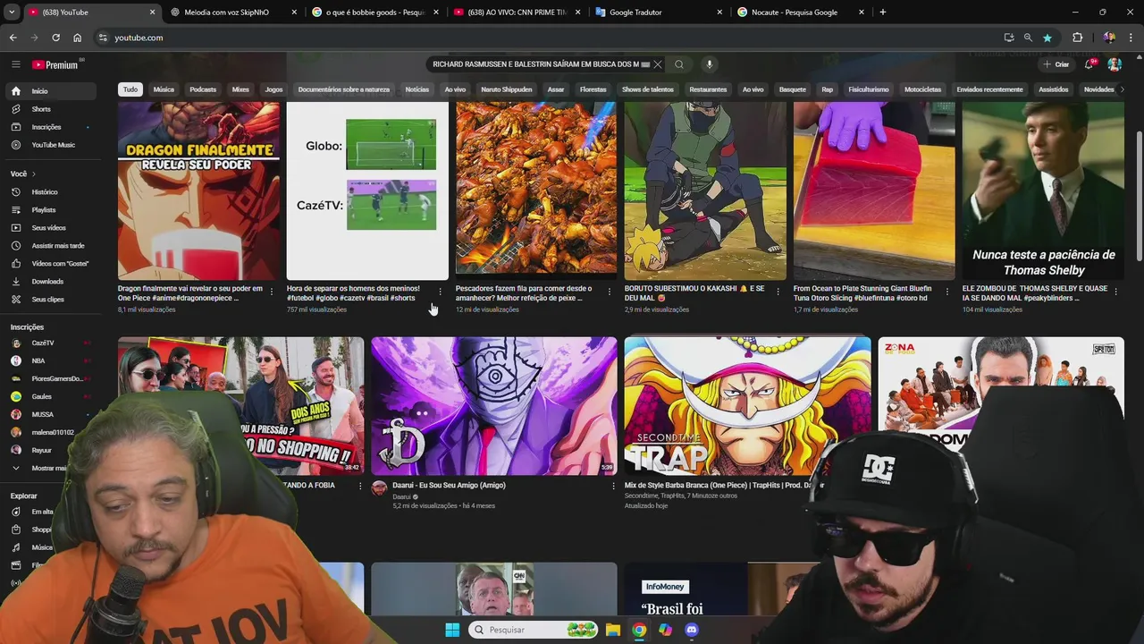Image resolution: width=1144 pixels, height=644 pixels.
Task: Expand the Você section chevron
Action: point(34,174)
